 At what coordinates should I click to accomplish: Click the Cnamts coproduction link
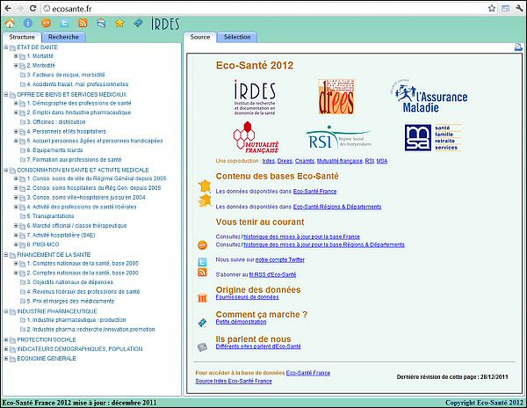point(305,161)
